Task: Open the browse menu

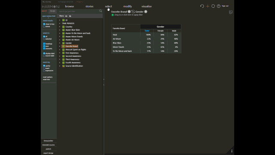Action: tap(70, 6)
